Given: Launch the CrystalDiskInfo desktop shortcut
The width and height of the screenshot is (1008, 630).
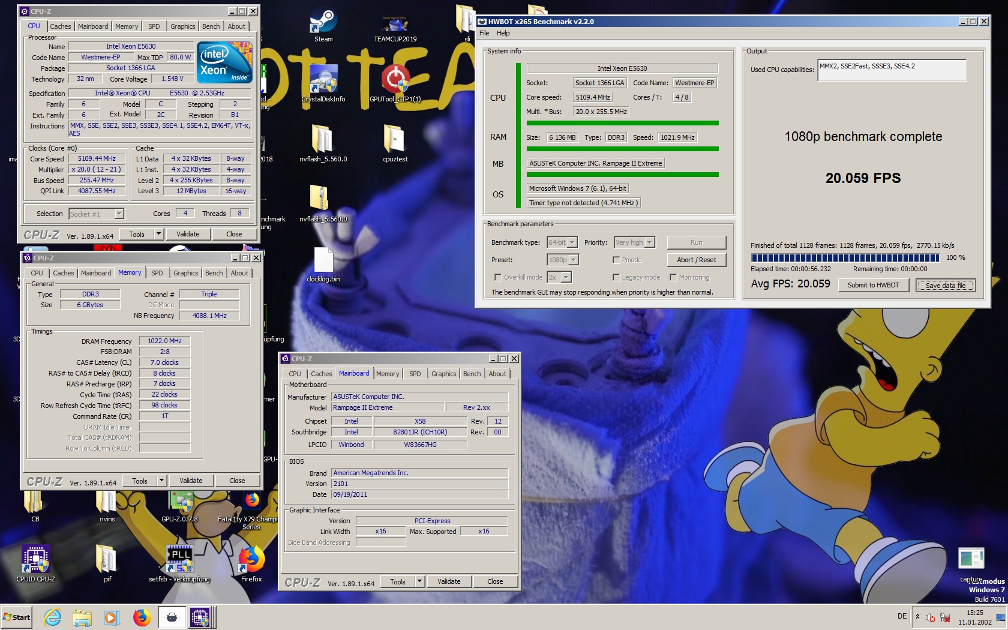Looking at the screenshot, I should pos(323,84).
